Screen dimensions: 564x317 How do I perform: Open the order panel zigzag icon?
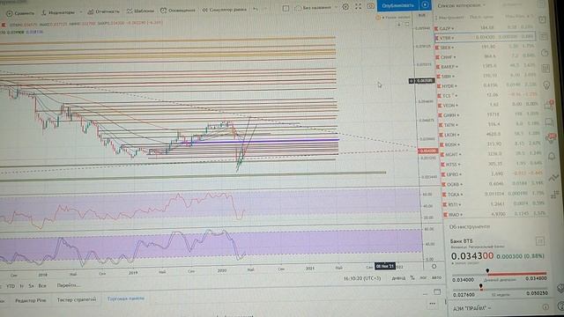[553, 178]
